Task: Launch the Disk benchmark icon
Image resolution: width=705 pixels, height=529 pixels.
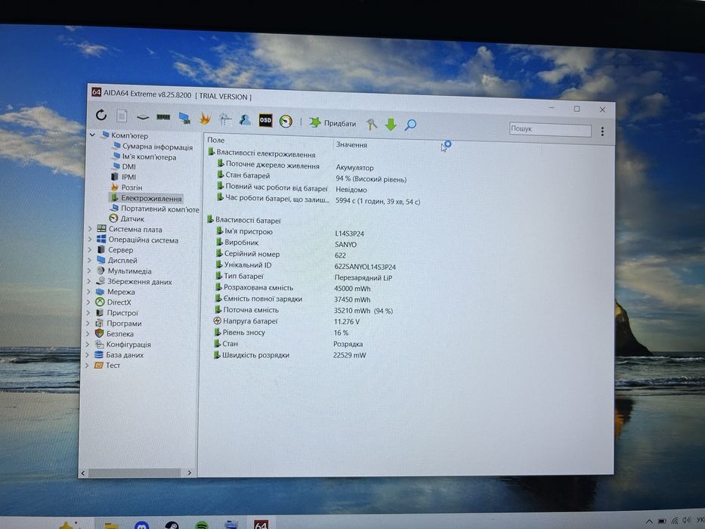Action: pyautogui.click(x=143, y=117)
